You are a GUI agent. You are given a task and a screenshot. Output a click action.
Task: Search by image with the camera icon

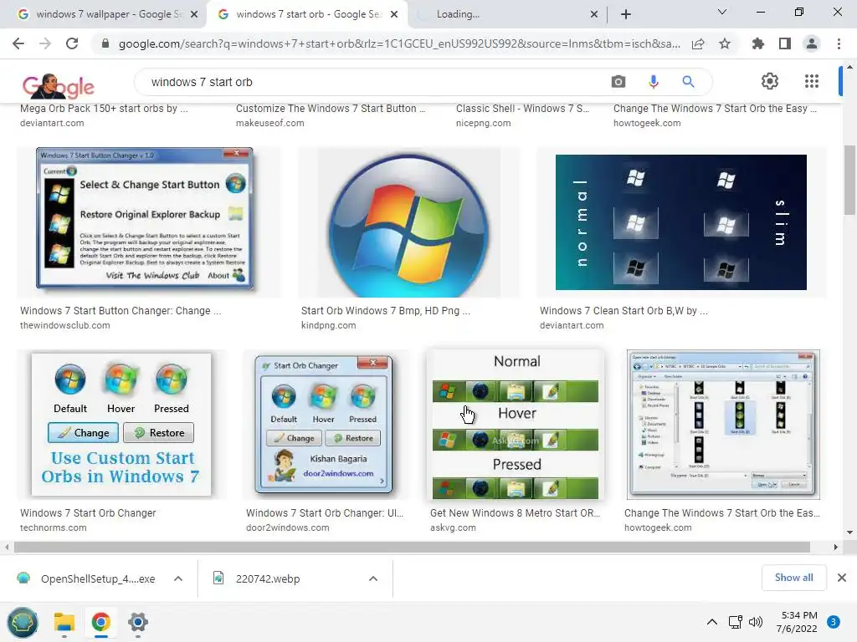tap(618, 82)
